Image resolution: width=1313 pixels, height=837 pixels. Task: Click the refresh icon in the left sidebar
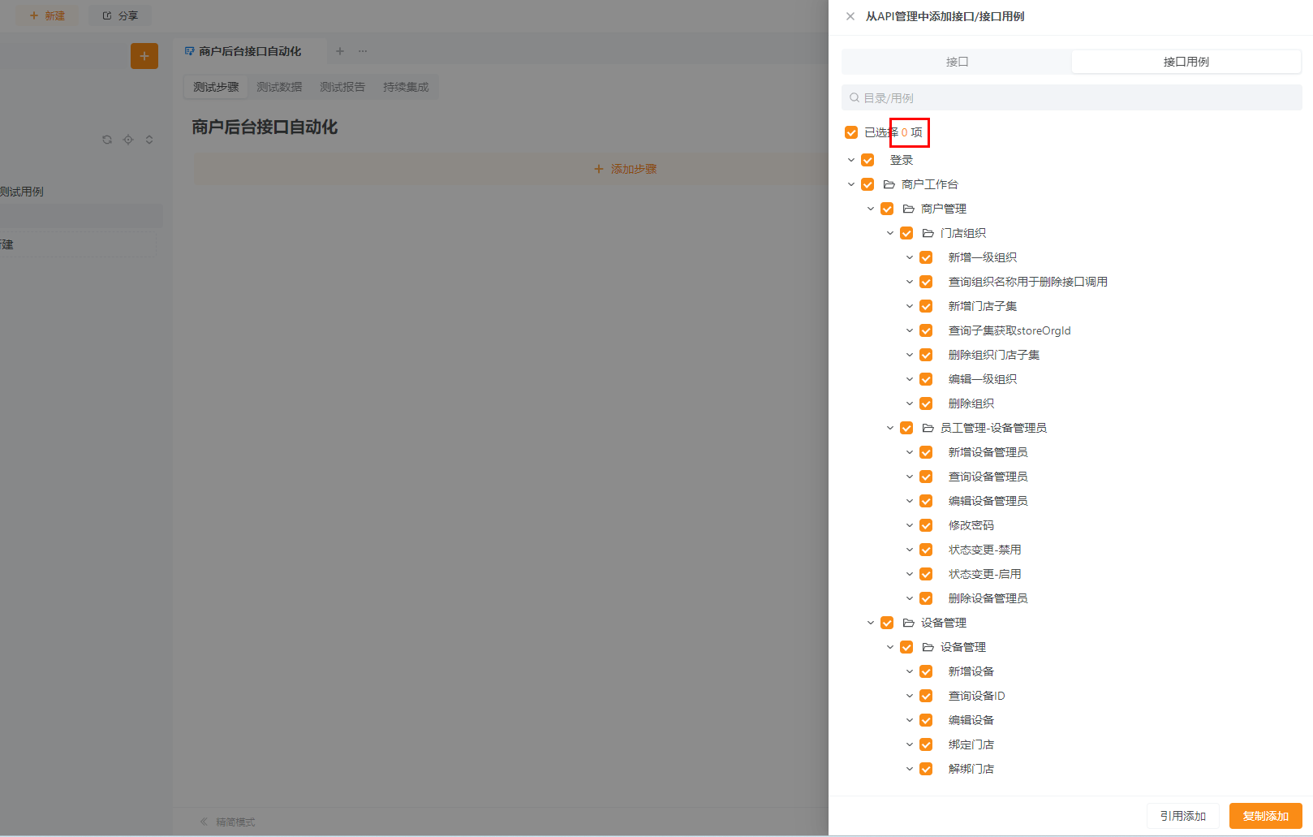[x=107, y=140]
